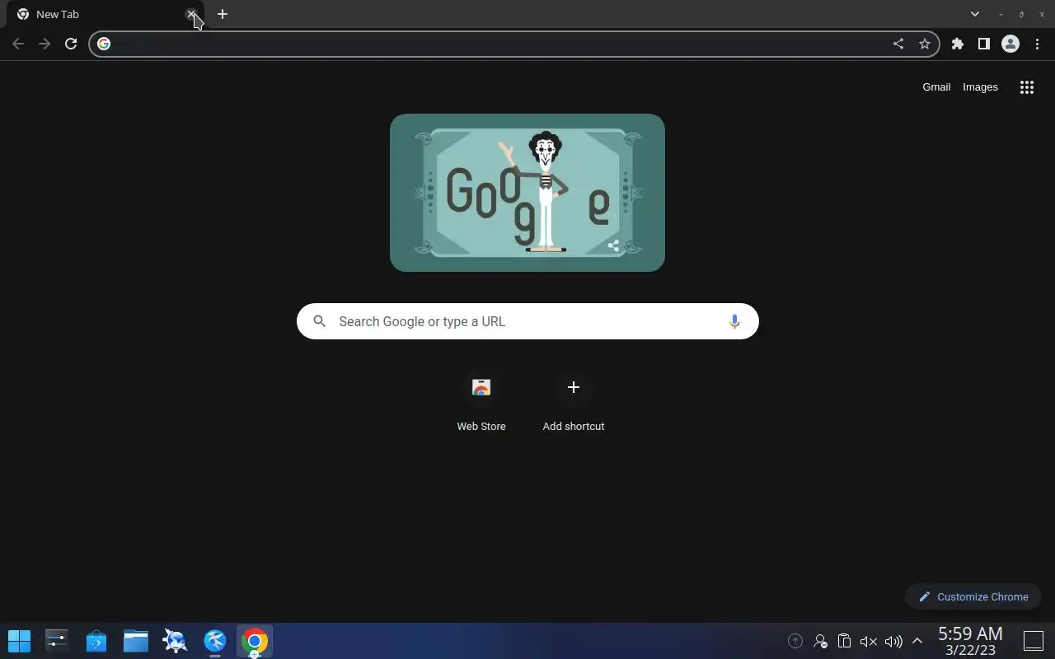Open Chrome's three-dot menu
This screenshot has width=1055, height=659.
(x=1037, y=44)
